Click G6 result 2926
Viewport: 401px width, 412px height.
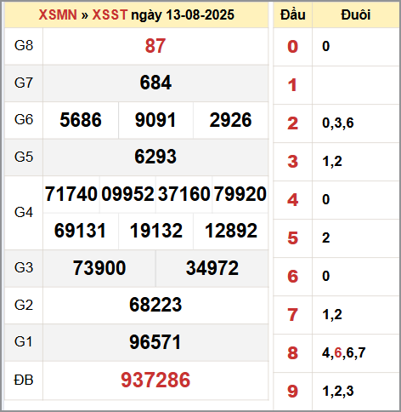pos(230,120)
